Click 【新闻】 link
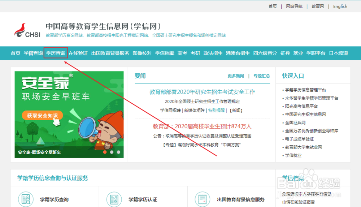Viewport: 361px width, 207px height. (x=236, y=111)
